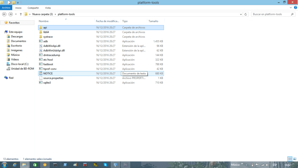The image size is (298, 168).
Task: Expand the chevron after Nueva carpeta (3)
Action: 55,14
